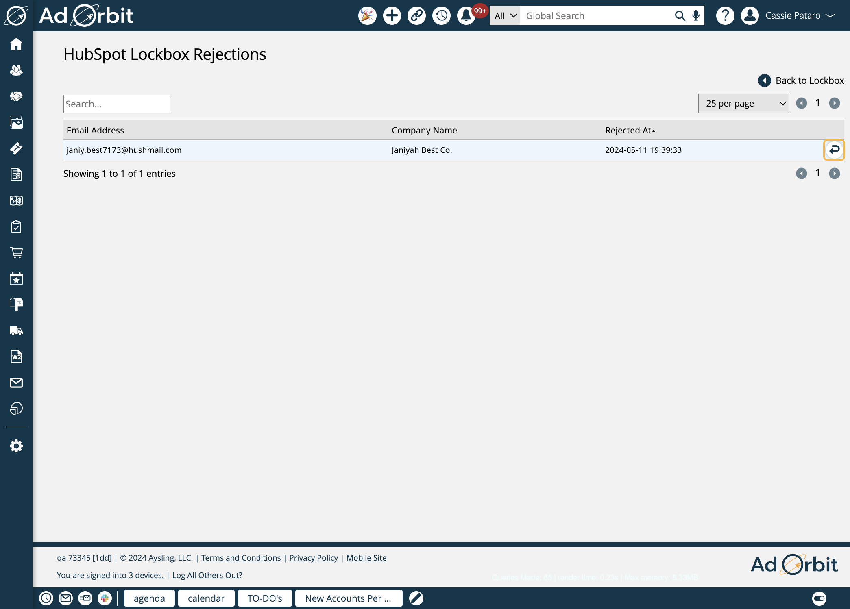Image resolution: width=850 pixels, height=609 pixels.
Task: Open the agenda tab in the bottom bar
Action: 149,598
